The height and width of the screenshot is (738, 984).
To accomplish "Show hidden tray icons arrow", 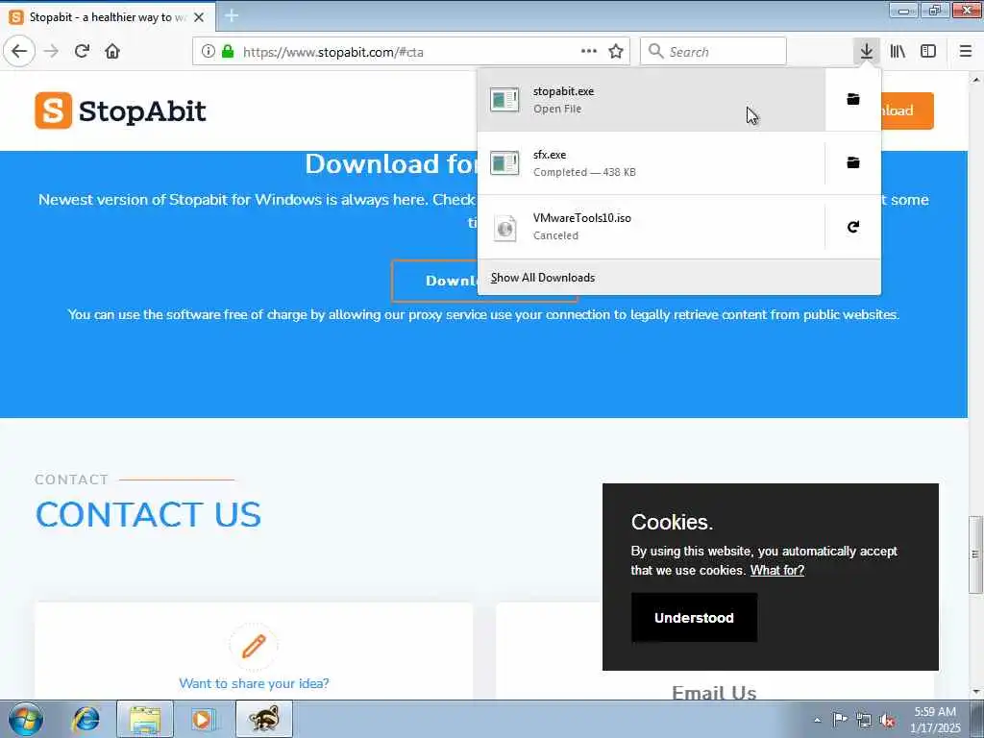I will point(817,721).
